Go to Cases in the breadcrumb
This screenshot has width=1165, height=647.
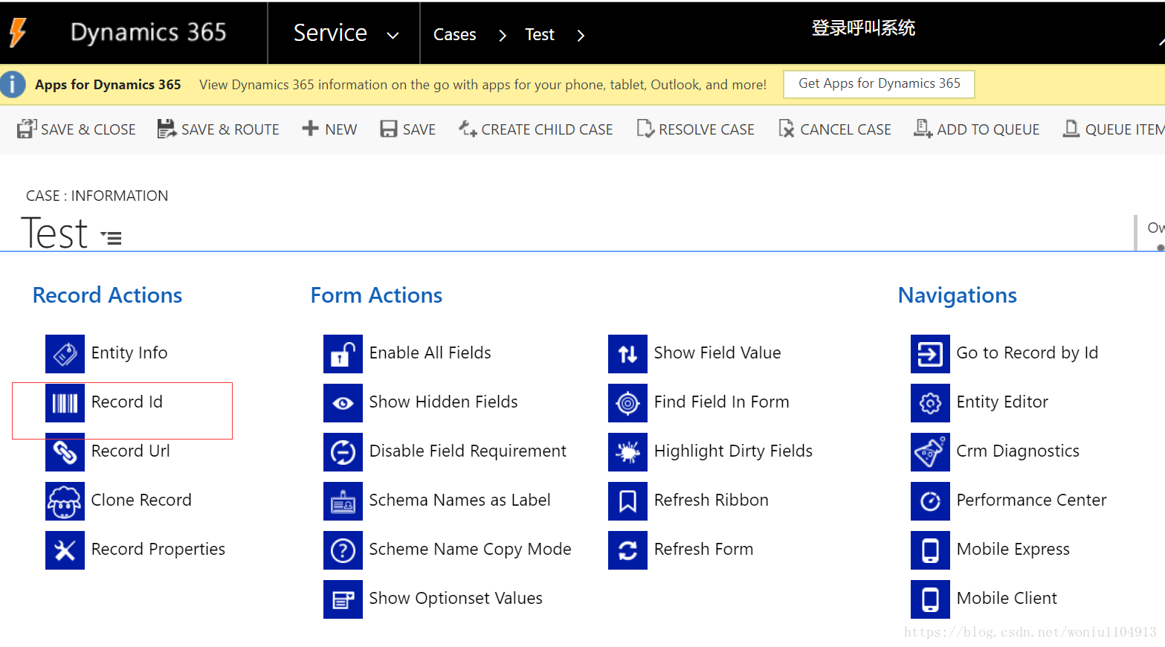tap(454, 34)
